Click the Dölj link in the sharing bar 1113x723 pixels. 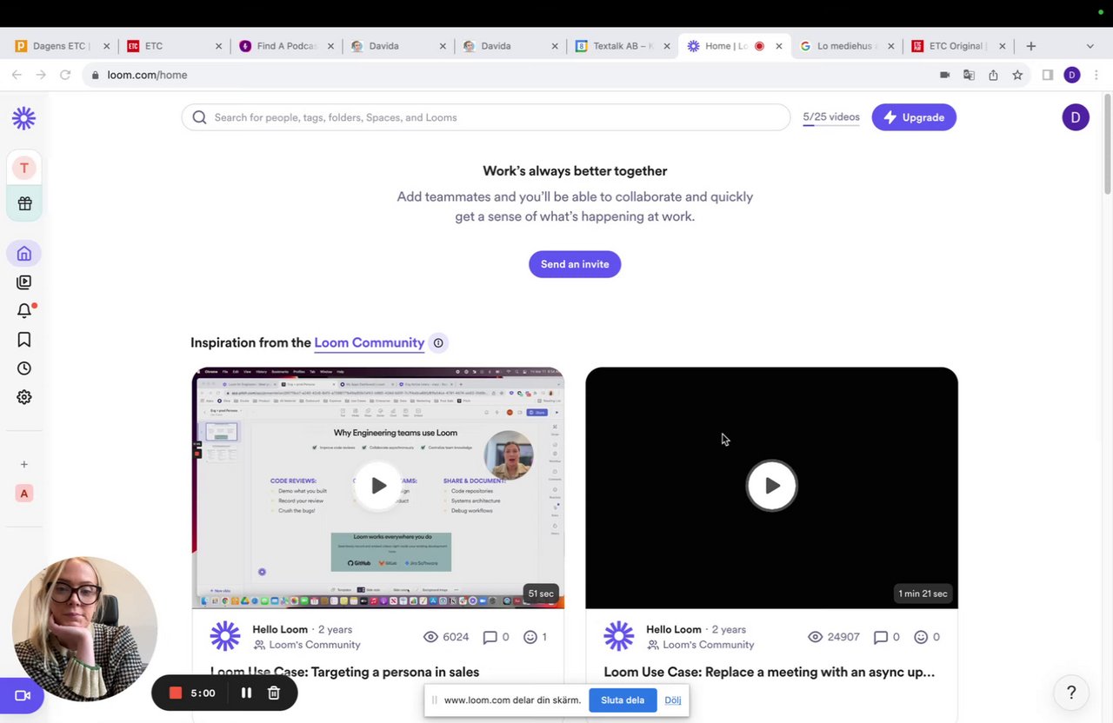pos(673,700)
